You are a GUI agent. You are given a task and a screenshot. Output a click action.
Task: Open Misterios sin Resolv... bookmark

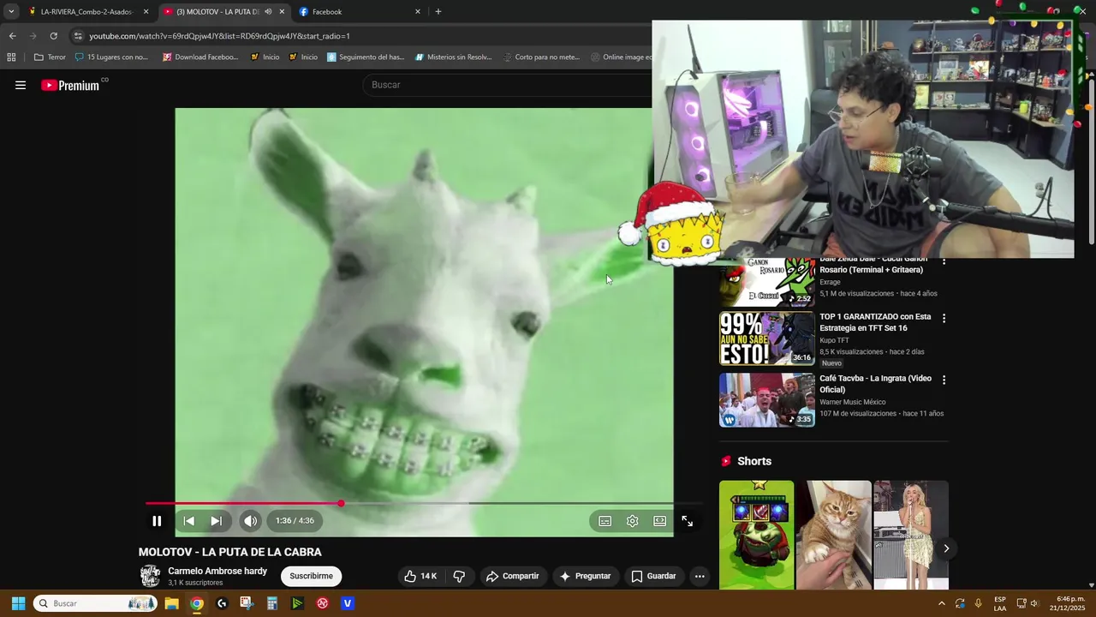click(x=454, y=57)
